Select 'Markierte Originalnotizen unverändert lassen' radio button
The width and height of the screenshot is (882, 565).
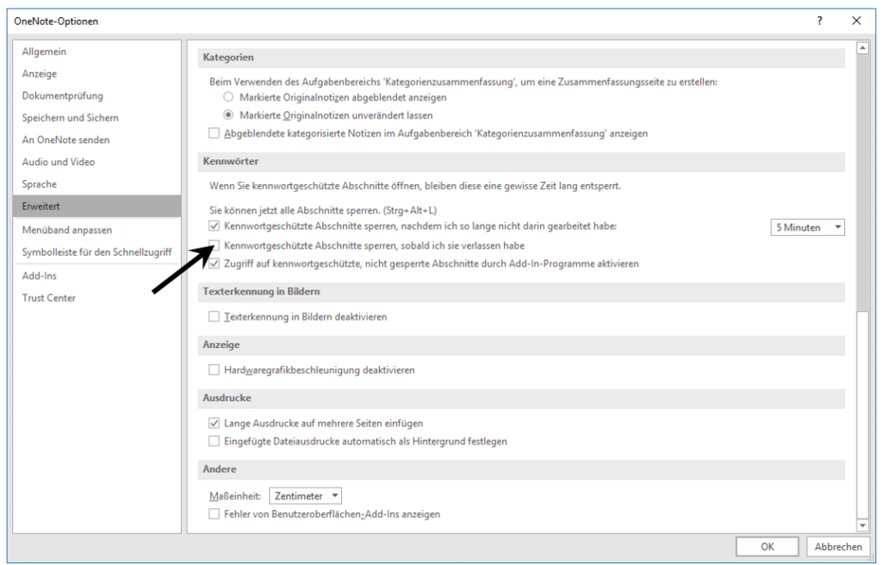pos(228,115)
